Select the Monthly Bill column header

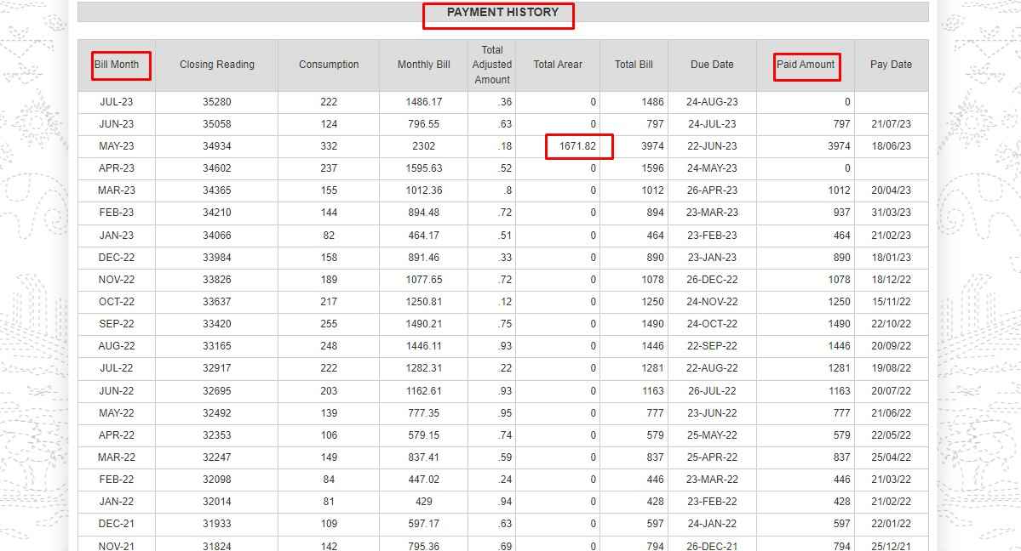pos(423,65)
